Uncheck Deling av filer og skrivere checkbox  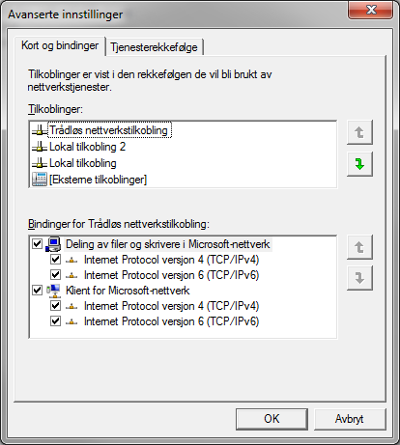coord(37,243)
